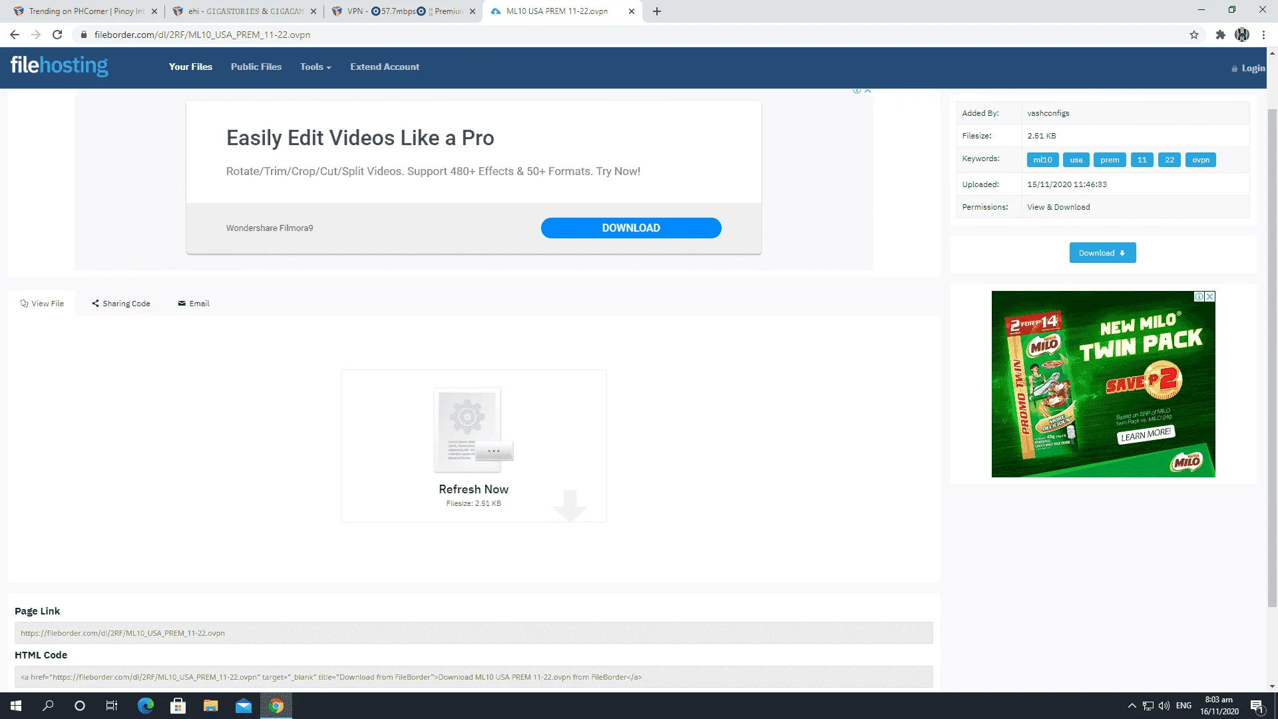
Task: Go back to the previous page
Action: pos(15,35)
